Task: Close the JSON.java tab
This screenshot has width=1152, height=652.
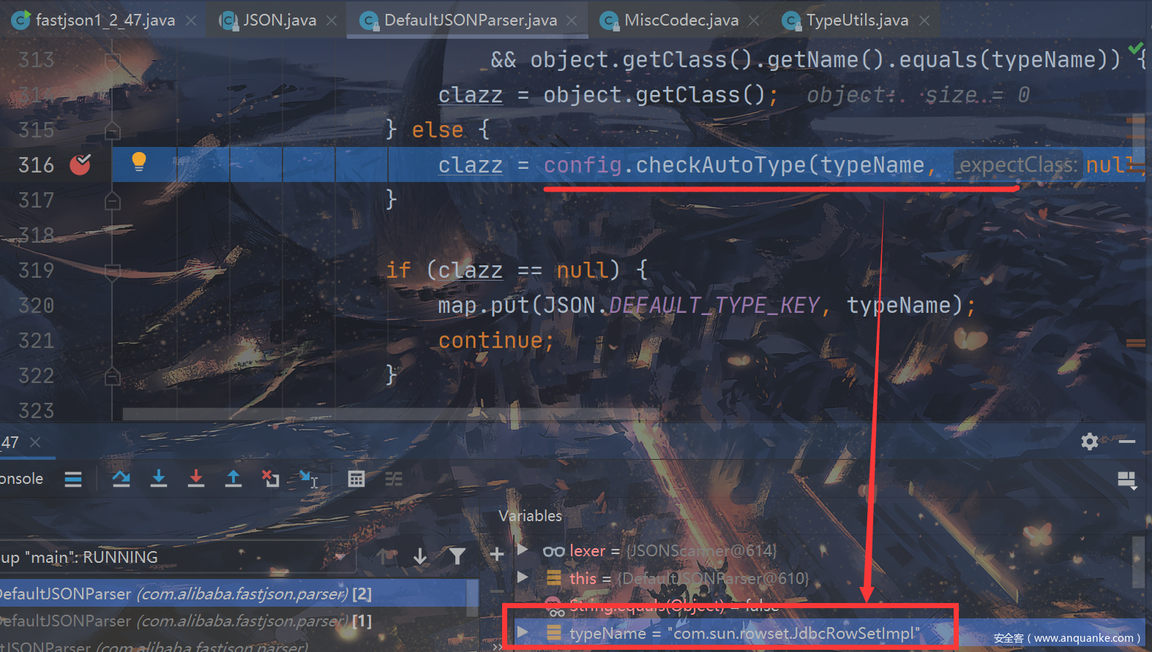Action: click(x=332, y=20)
